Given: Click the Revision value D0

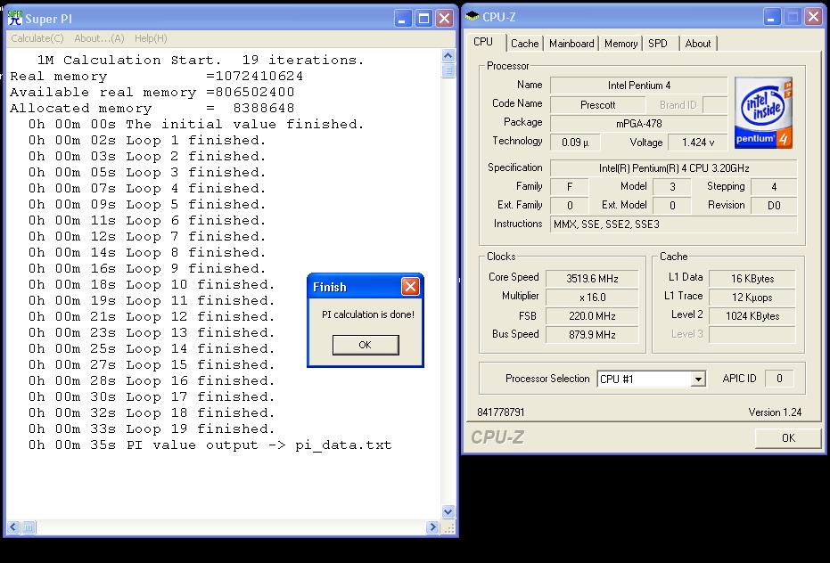Looking at the screenshot, I should tap(774, 205).
